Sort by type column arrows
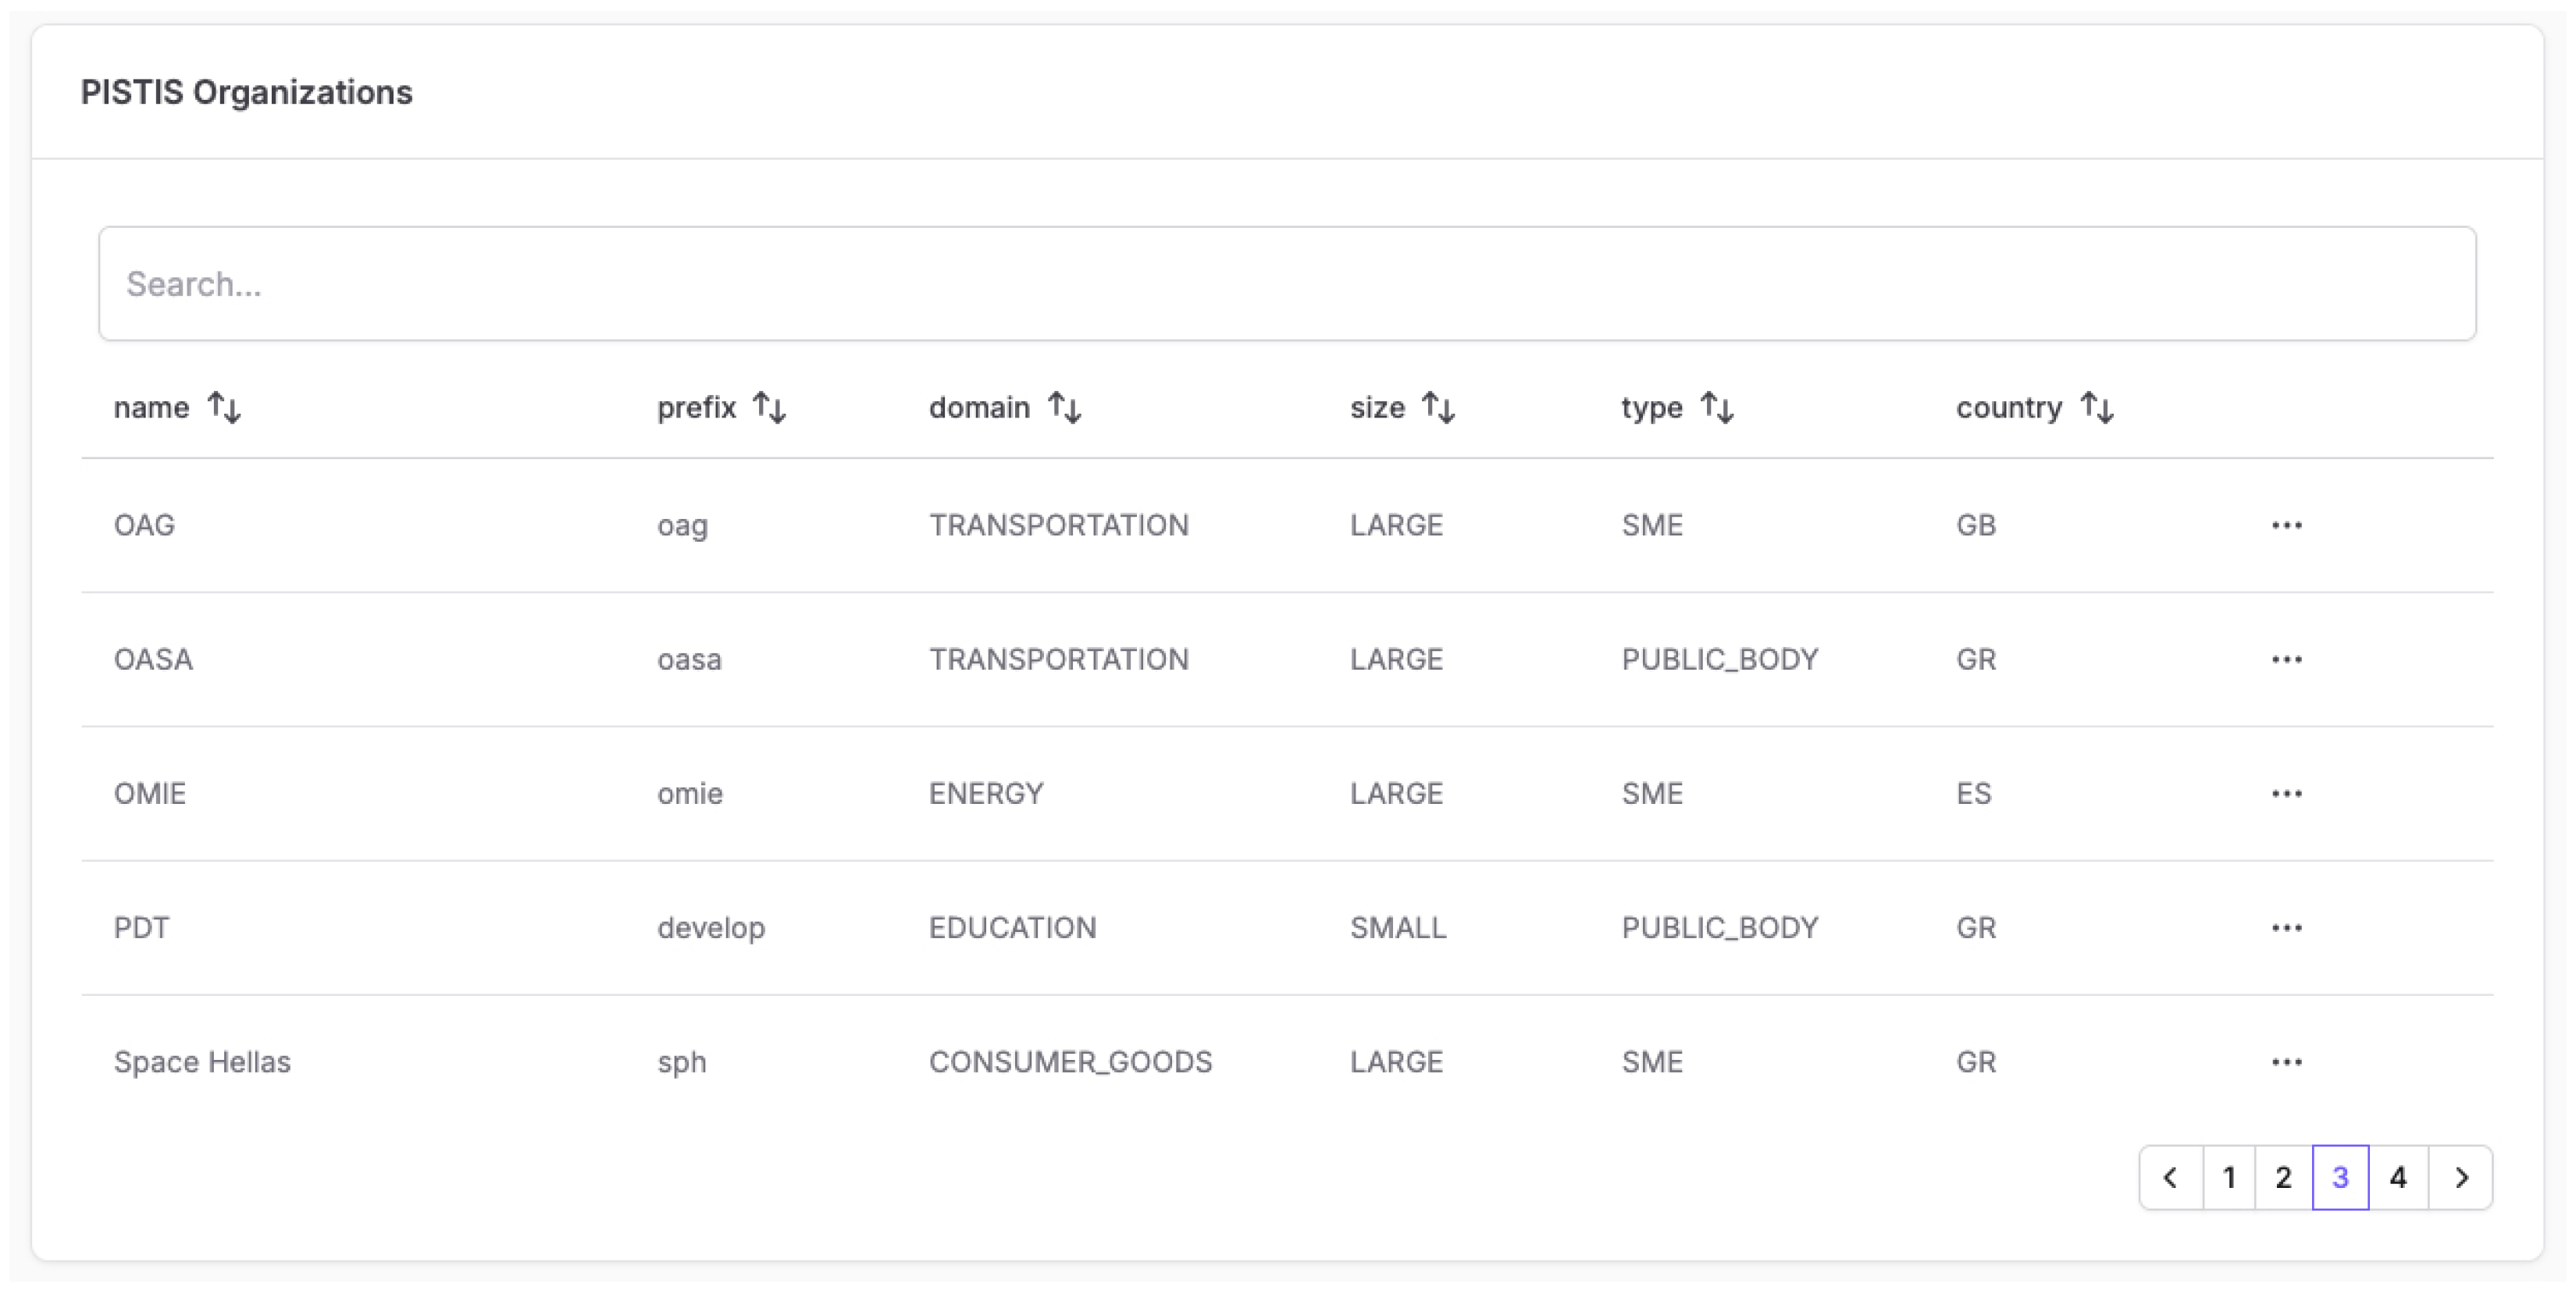This screenshot has width=2576, height=1298. click(1717, 407)
